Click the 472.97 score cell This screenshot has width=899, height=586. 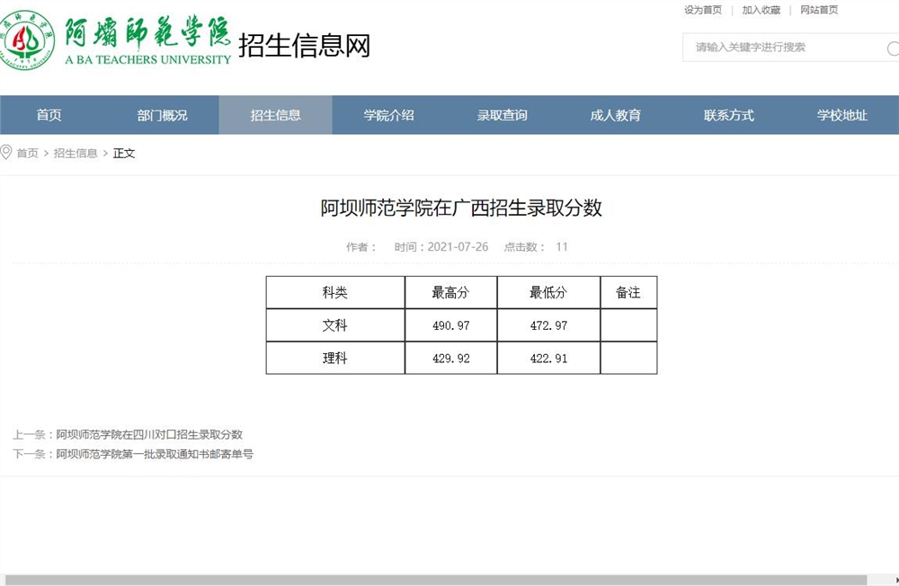click(548, 325)
